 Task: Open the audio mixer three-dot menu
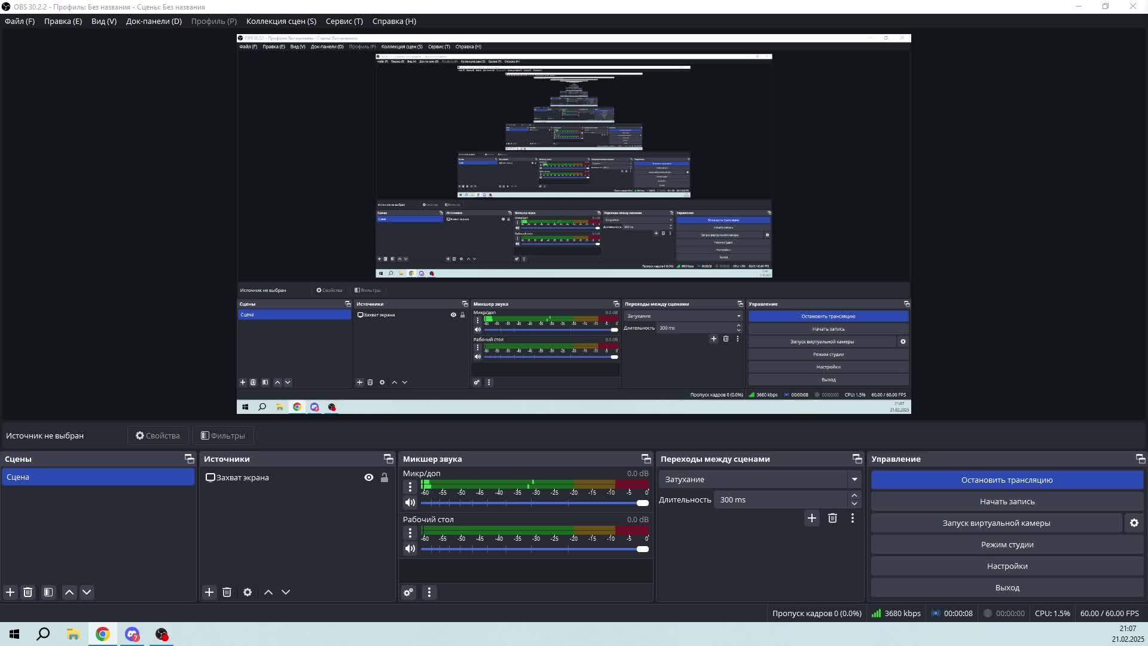tap(429, 592)
